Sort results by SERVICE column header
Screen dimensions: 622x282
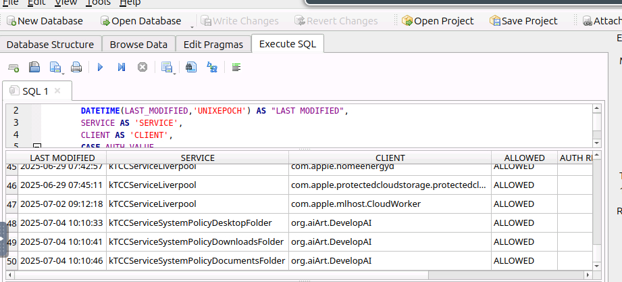coord(197,158)
